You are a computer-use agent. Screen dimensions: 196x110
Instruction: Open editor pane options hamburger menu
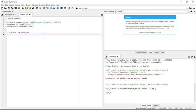tap(102, 15)
